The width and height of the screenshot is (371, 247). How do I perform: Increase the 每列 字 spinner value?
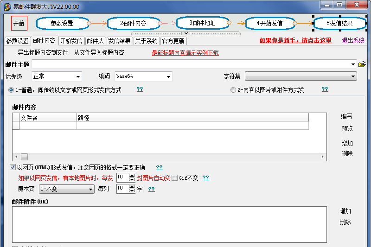[x=132, y=187]
